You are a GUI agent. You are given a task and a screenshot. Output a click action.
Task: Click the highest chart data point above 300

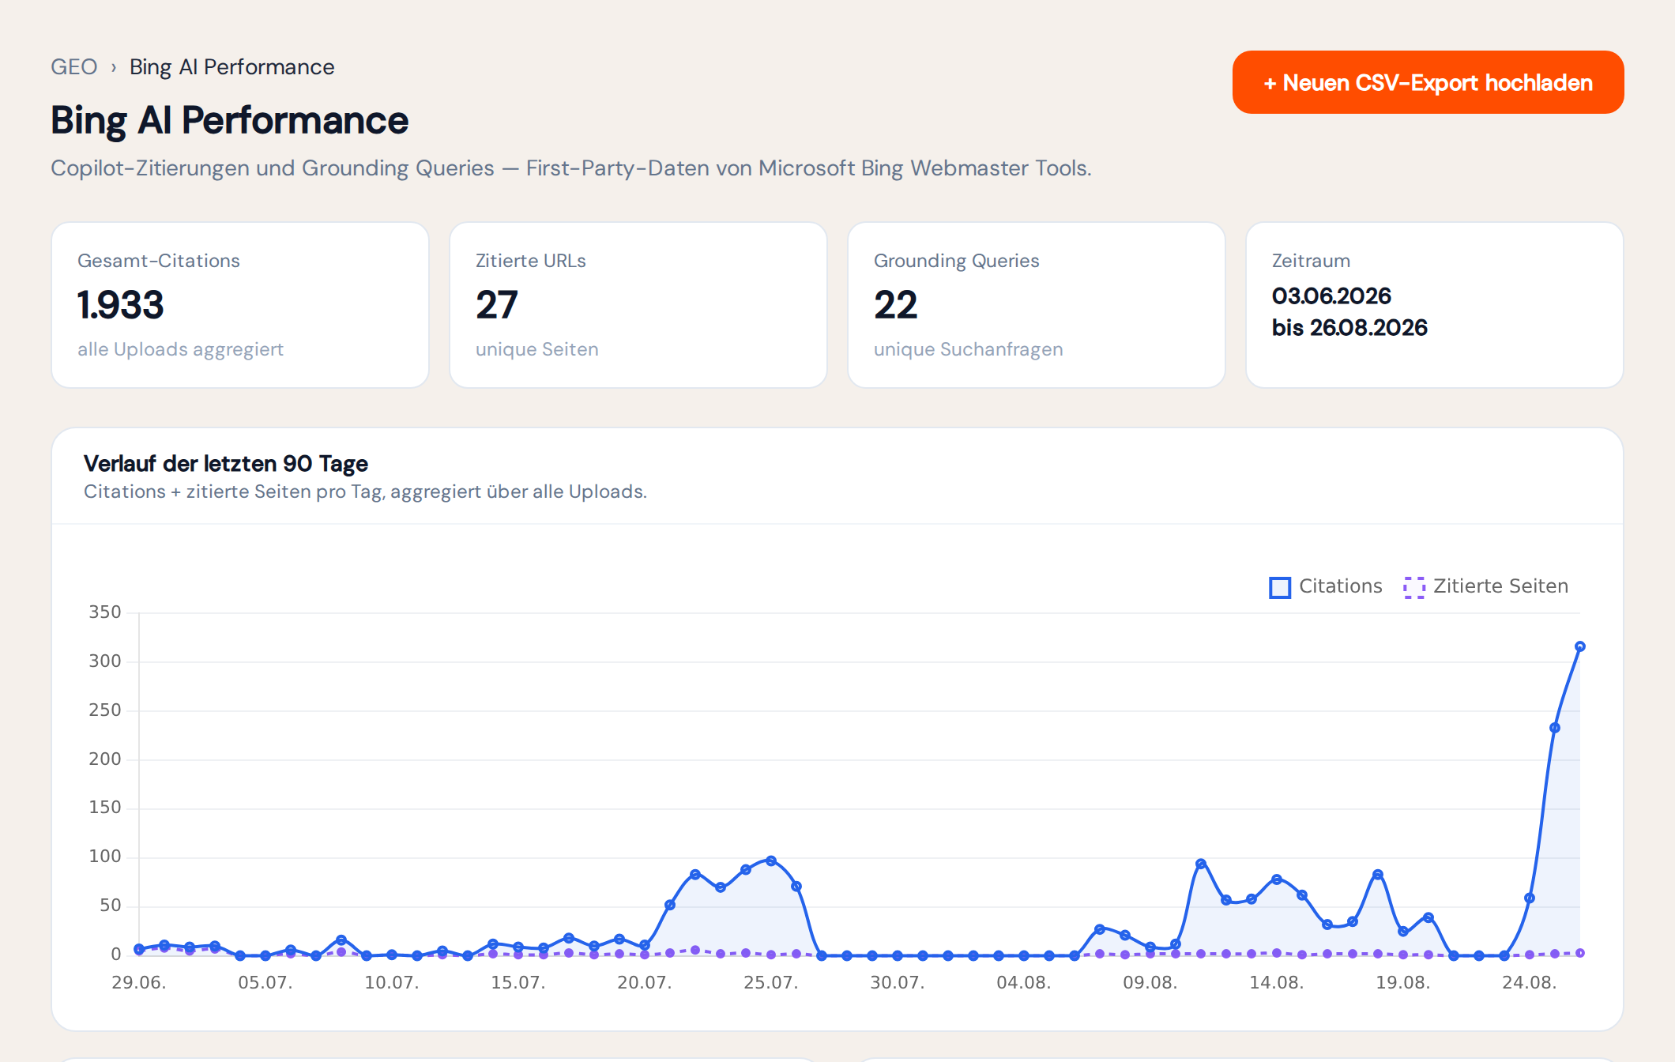pos(1580,646)
